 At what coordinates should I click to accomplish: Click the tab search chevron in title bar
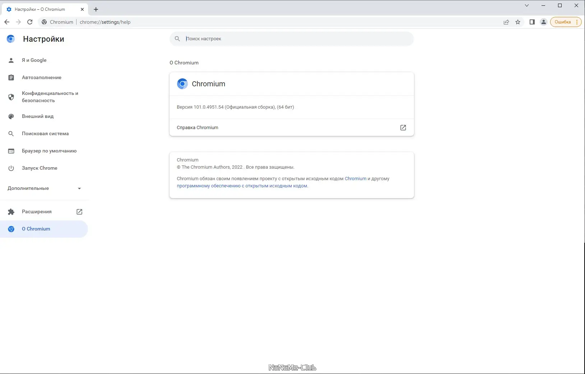pyautogui.click(x=527, y=5)
